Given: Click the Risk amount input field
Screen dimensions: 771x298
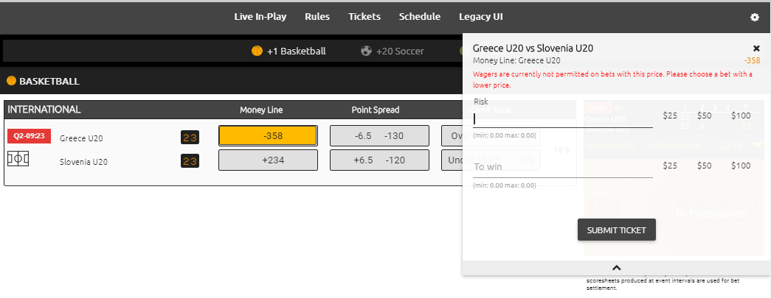Looking at the screenshot, I should 563,118.
